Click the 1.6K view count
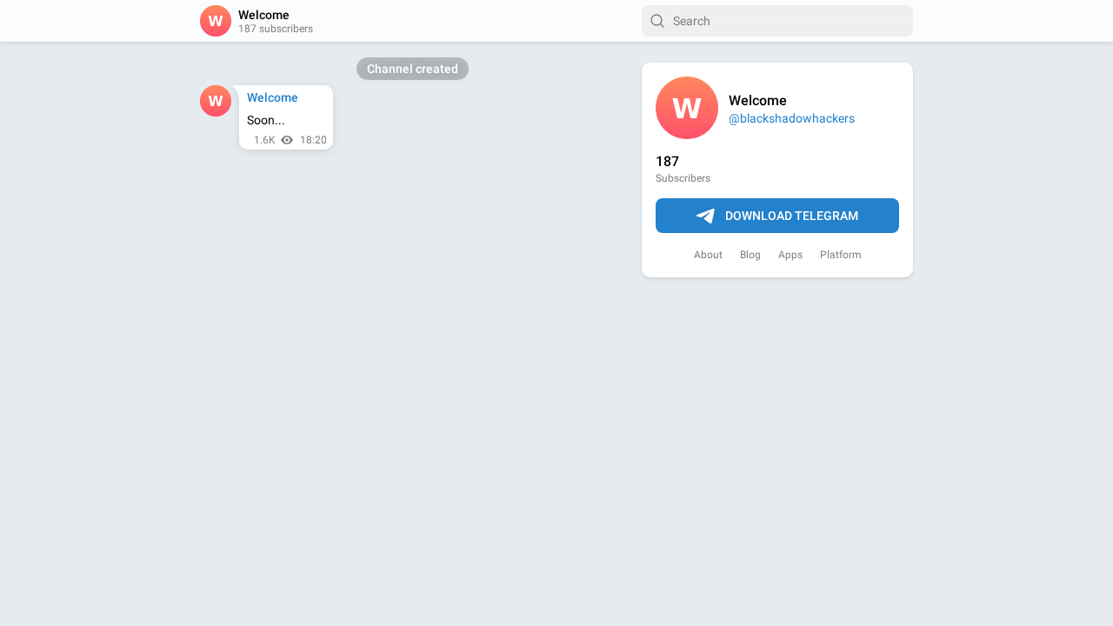 pyautogui.click(x=264, y=140)
